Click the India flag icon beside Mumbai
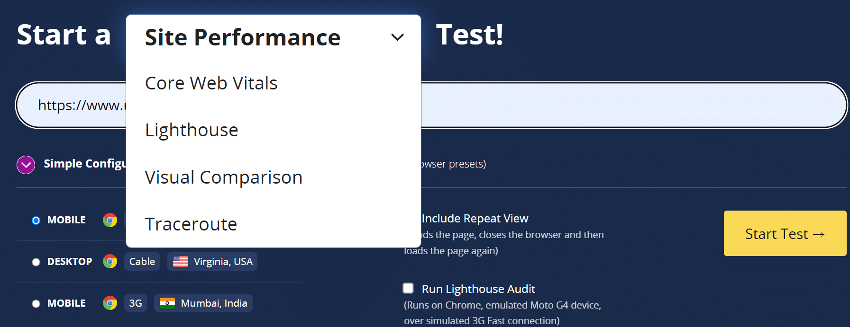 tap(167, 303)
